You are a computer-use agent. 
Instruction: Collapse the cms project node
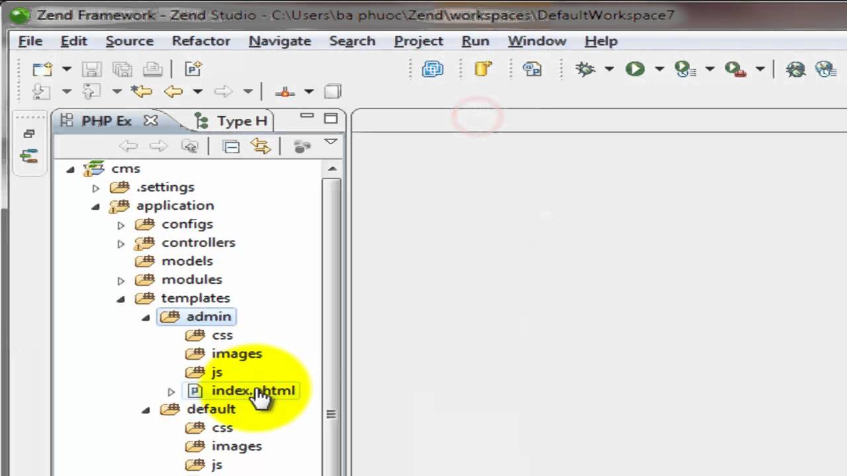click(x=70, y=170)
